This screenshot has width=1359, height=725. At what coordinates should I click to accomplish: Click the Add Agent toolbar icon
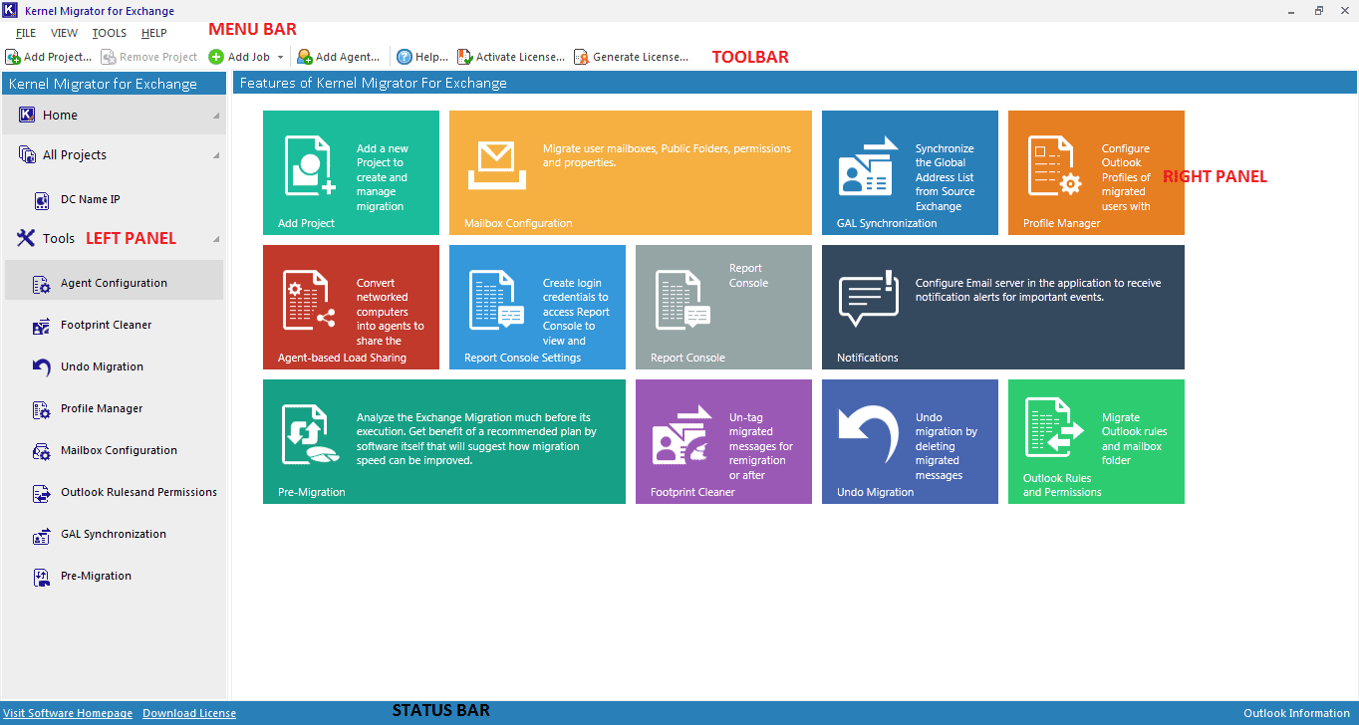(305, 57)
